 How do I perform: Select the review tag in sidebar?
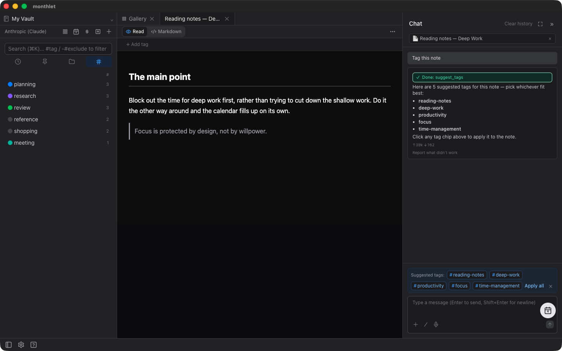(59, 108)
